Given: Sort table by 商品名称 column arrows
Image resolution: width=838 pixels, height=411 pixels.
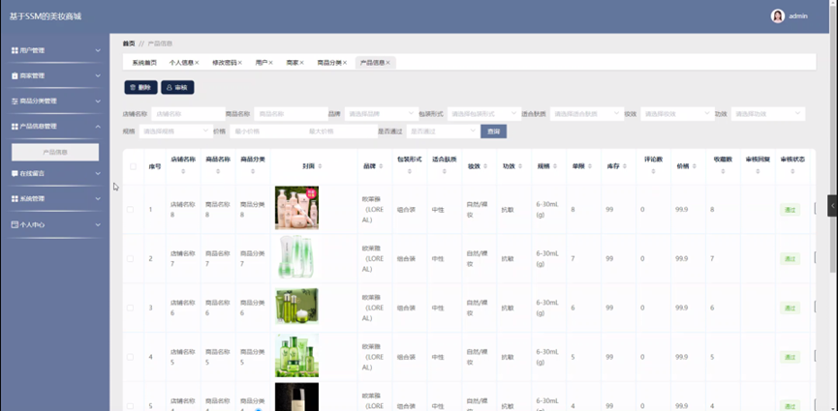Looking at the screenshot, I should click(218, 172).
